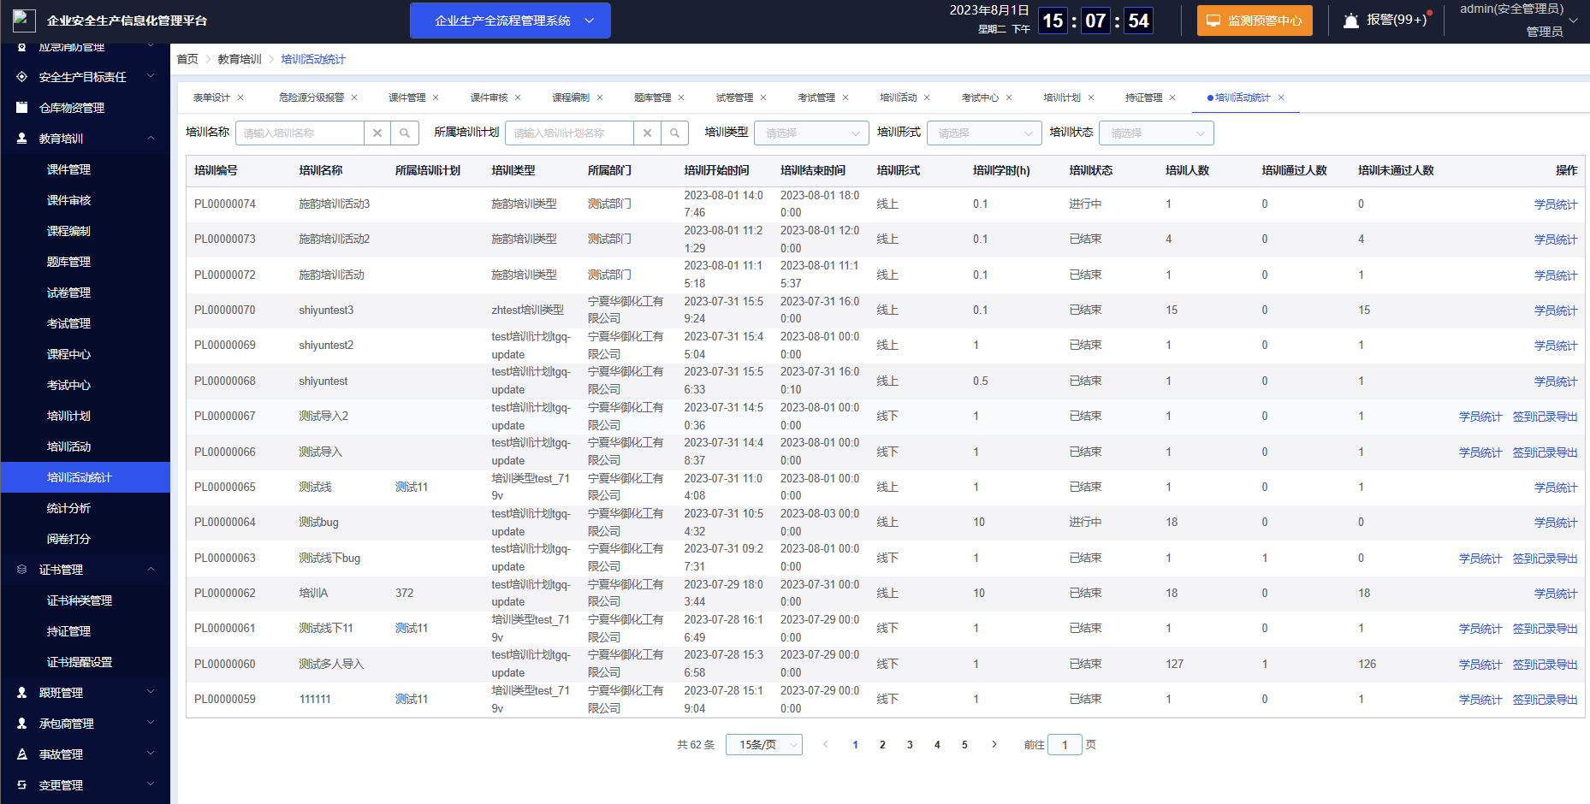This screenshot has height=804, width=1590.
Task: Click the 仓库物资管理 sidebar icon
Action: [x=21, y=108]
